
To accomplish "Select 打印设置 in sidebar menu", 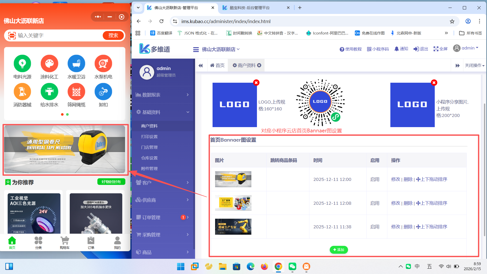I will 149,136.
